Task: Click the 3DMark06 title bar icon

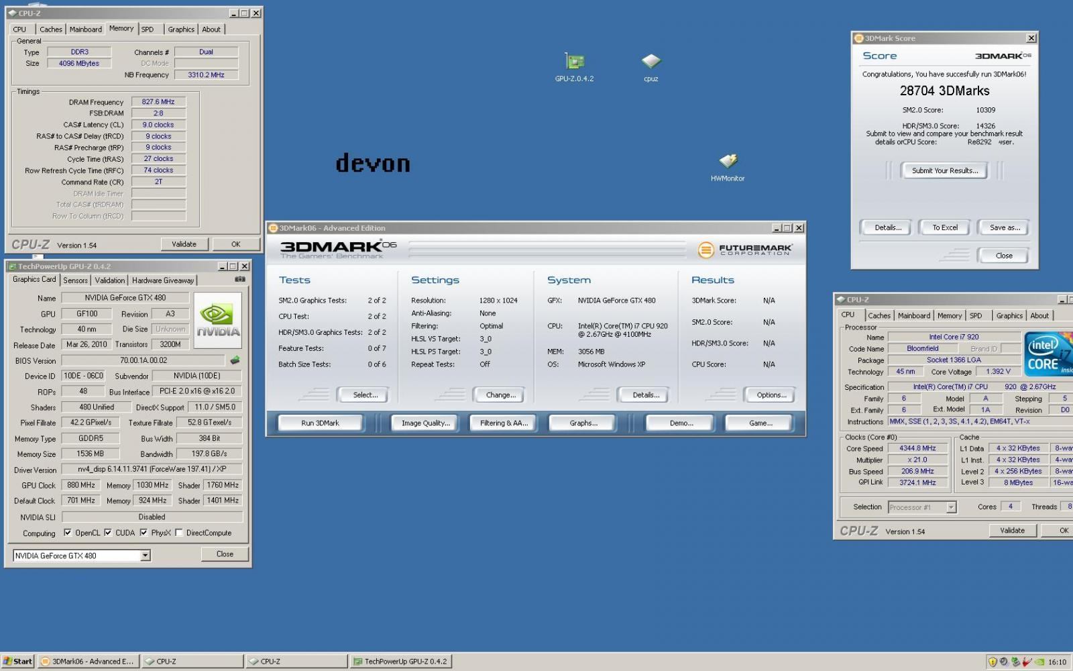Action: (x=273, y=228)
